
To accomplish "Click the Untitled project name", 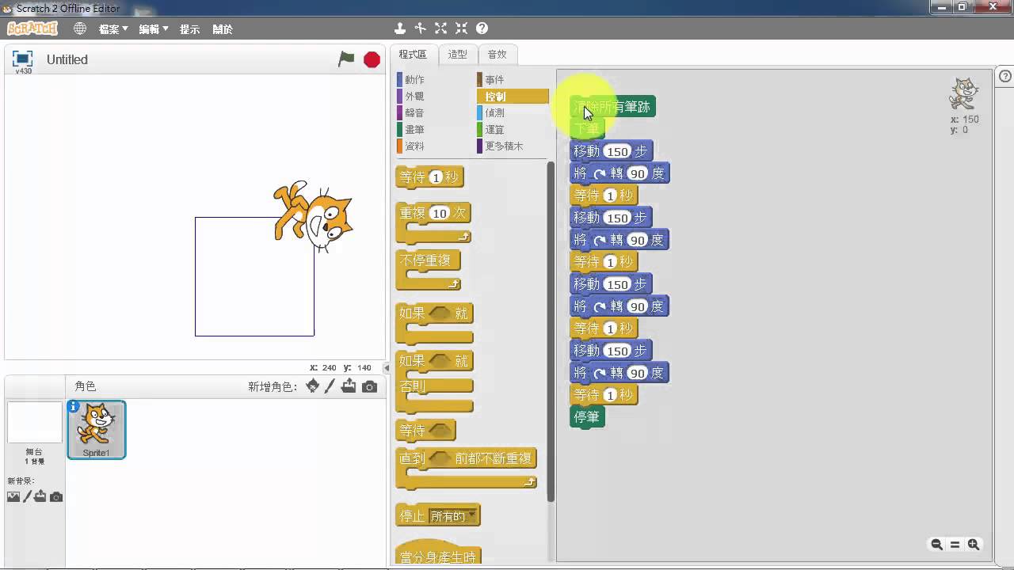I will point(67,59).
